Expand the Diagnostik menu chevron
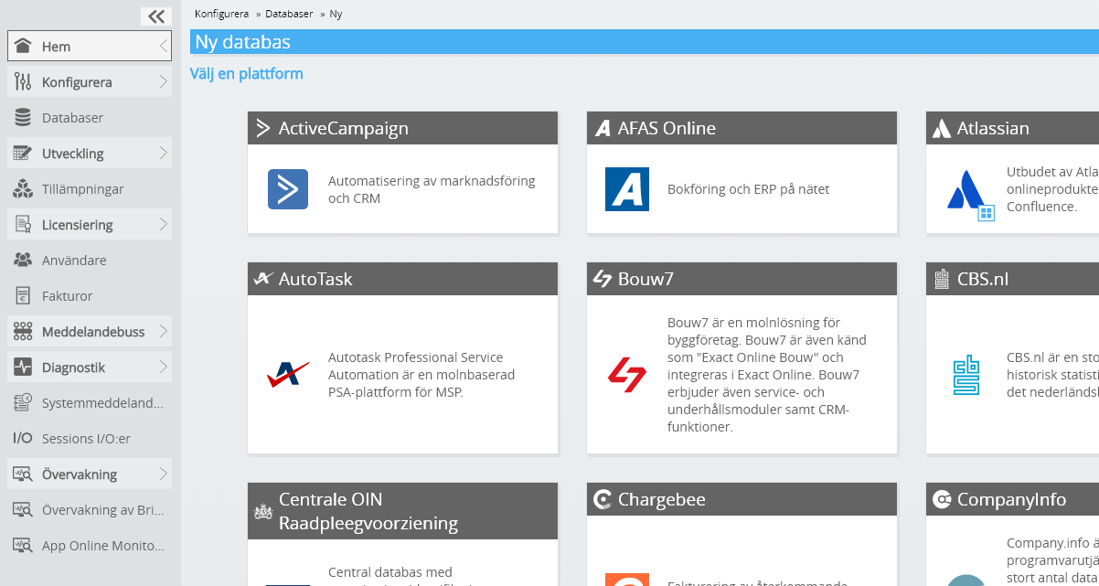Image resolution: width=1099 pixels, height=586 pixels. coord(163,367)
